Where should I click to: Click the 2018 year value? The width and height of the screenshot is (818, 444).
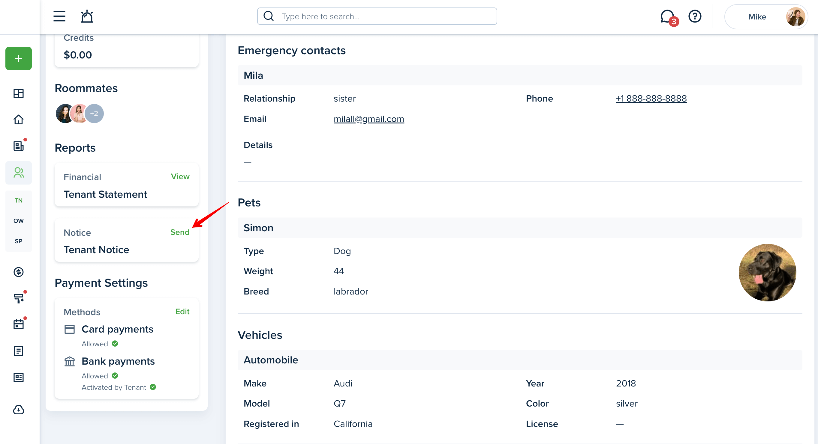(626, 383)
